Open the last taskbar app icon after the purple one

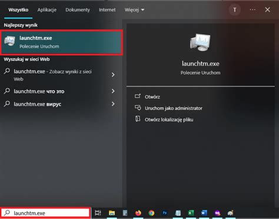(x=230, y=213)
